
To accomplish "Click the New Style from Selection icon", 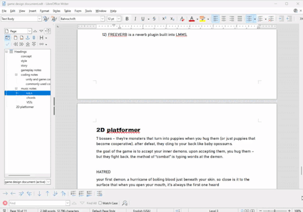I will point(54,18).
